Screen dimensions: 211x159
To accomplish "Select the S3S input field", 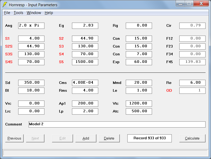I will click(x=31, y=54).
